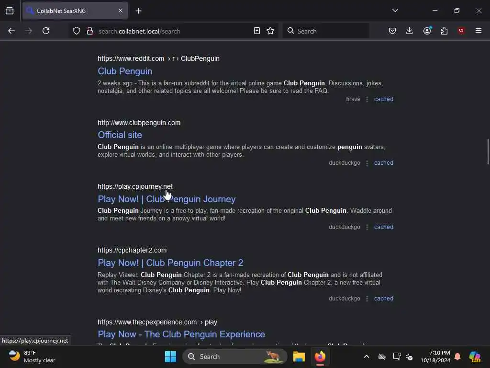Screen dimensions: 490x368
Task: Toggle reader view in the address bar
Action: [257, 31]
